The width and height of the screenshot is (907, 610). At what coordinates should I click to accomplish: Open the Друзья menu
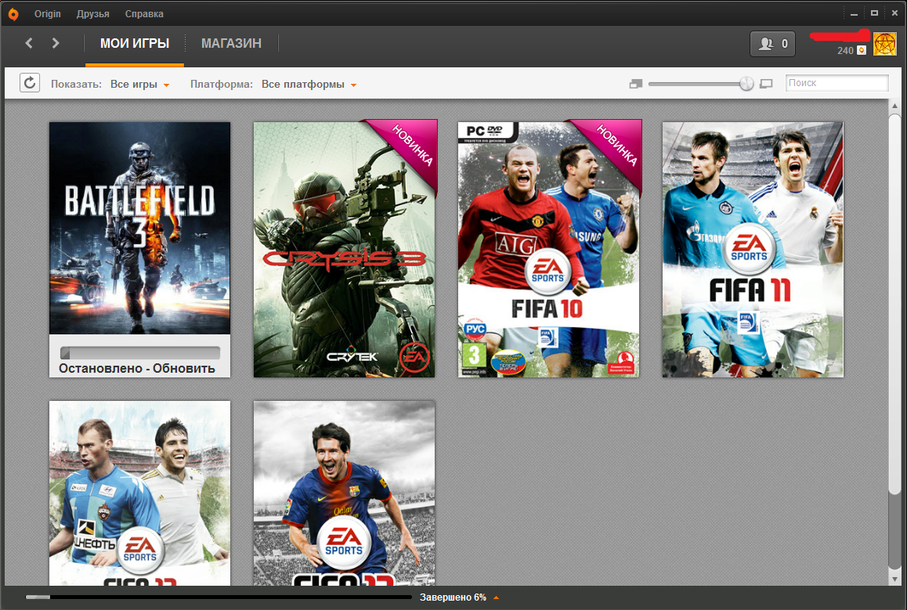92,14
